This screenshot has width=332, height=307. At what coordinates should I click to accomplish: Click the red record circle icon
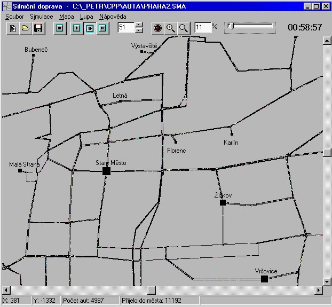157,28
